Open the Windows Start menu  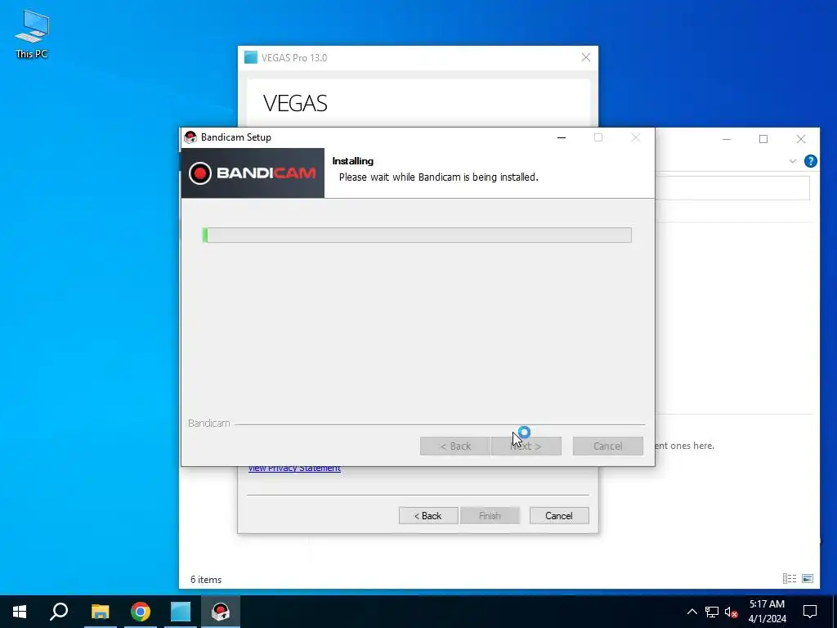(20, 612)
